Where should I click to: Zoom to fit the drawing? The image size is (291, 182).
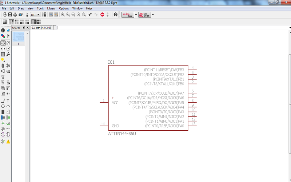pyautogui.click(x=63, y=15)
